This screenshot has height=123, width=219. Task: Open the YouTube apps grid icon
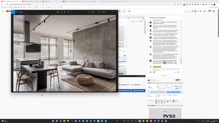[x=205, y=11]
